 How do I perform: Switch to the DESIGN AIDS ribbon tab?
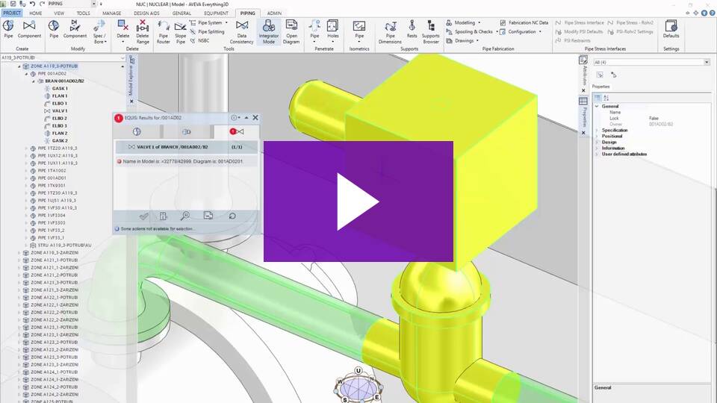146,13
